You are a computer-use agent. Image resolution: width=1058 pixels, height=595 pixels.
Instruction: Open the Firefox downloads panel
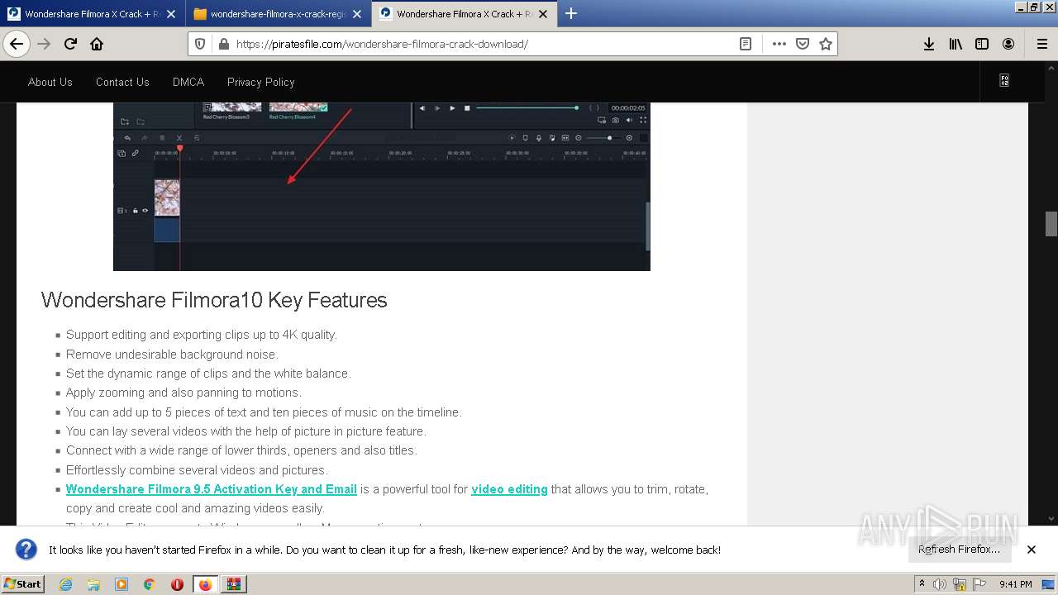pyautogui.click(x=929, y=44)
